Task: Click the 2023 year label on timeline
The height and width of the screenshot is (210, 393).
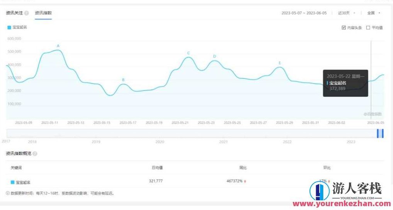Action: (x=351, y=142)
